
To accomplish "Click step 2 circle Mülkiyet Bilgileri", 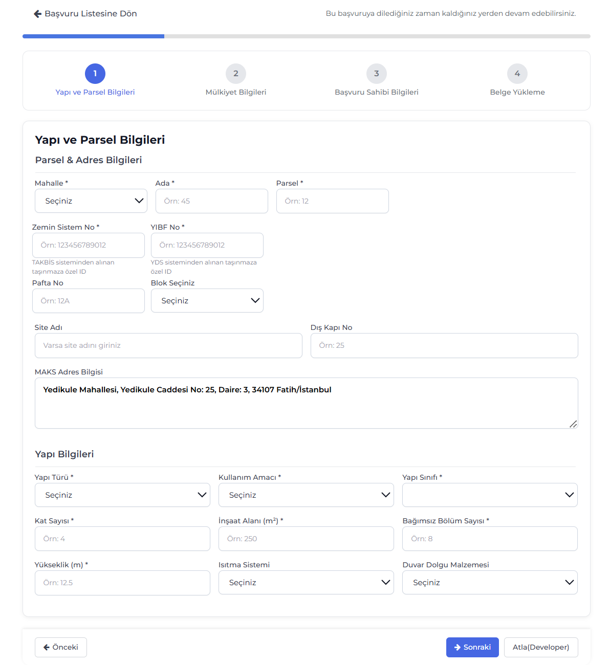I will point(236,74).
